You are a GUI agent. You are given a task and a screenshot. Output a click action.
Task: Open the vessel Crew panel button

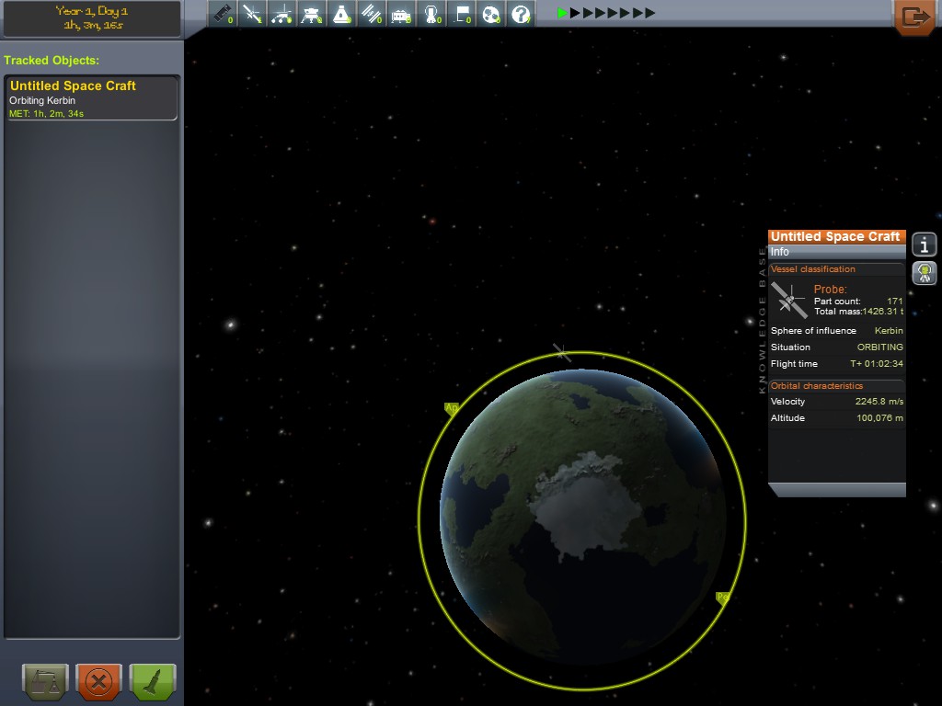[x=924, y=273]
